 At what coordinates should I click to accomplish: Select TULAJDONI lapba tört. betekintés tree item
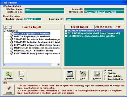[x=37, y=42]
